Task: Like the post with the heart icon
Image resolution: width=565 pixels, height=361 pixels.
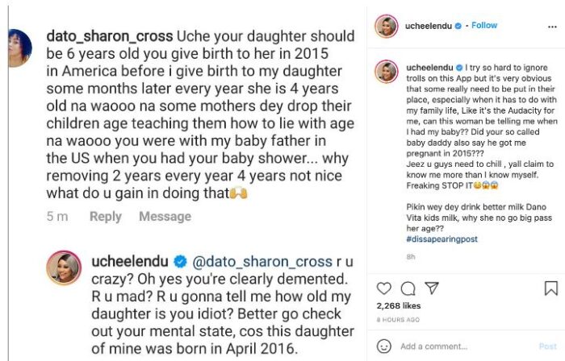Action: [x=384, y=288]
